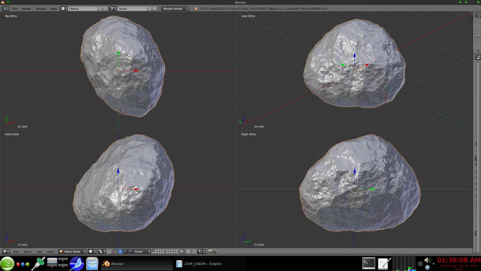Screen dimensions: 481x271
Task: Open the File menu
Action: coord(15,9)
